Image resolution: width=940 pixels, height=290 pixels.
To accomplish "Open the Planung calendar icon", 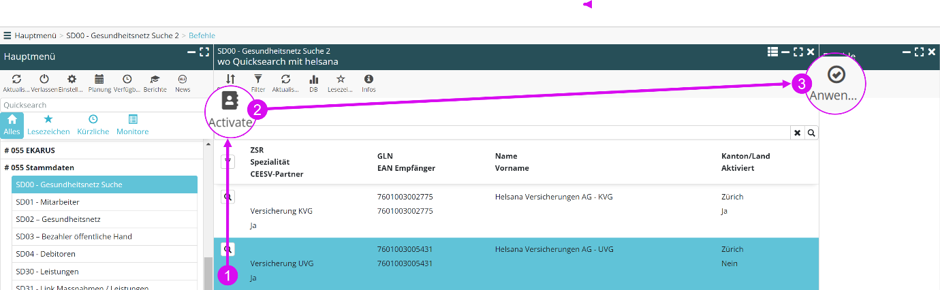I will [x=99, y=80].
